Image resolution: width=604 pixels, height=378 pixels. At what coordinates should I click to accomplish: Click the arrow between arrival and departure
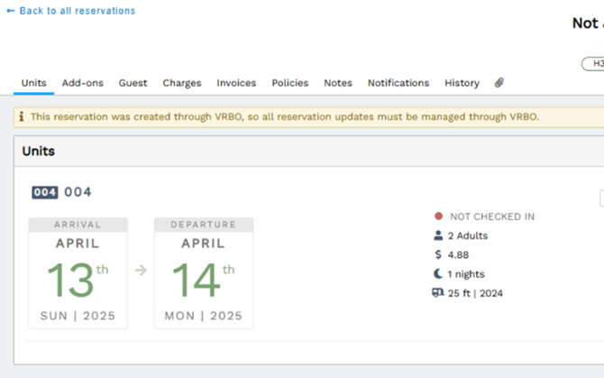point(141,269)
